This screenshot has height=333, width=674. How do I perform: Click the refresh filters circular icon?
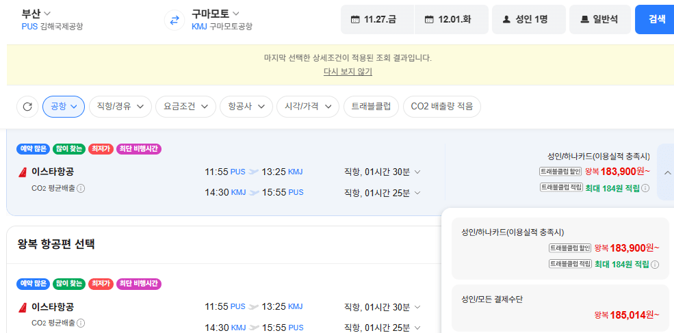(x=27, y=107)
